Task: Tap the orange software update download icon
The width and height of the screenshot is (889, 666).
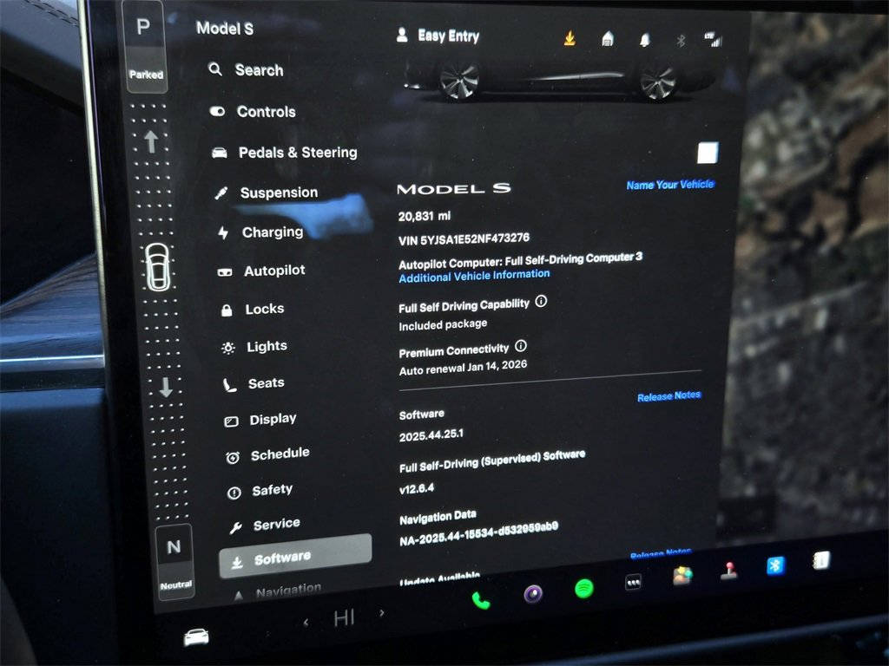Action: pos(570,38)
